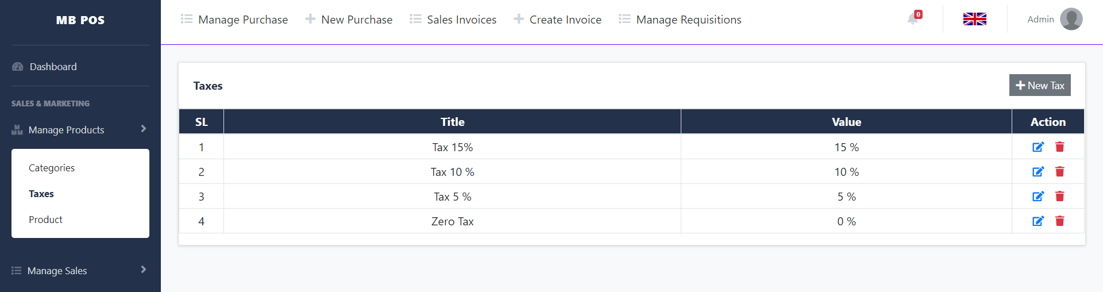Screen dimensions: 1103x292
Task: Edit the Zero Tax row
Action: (1038, 221)
